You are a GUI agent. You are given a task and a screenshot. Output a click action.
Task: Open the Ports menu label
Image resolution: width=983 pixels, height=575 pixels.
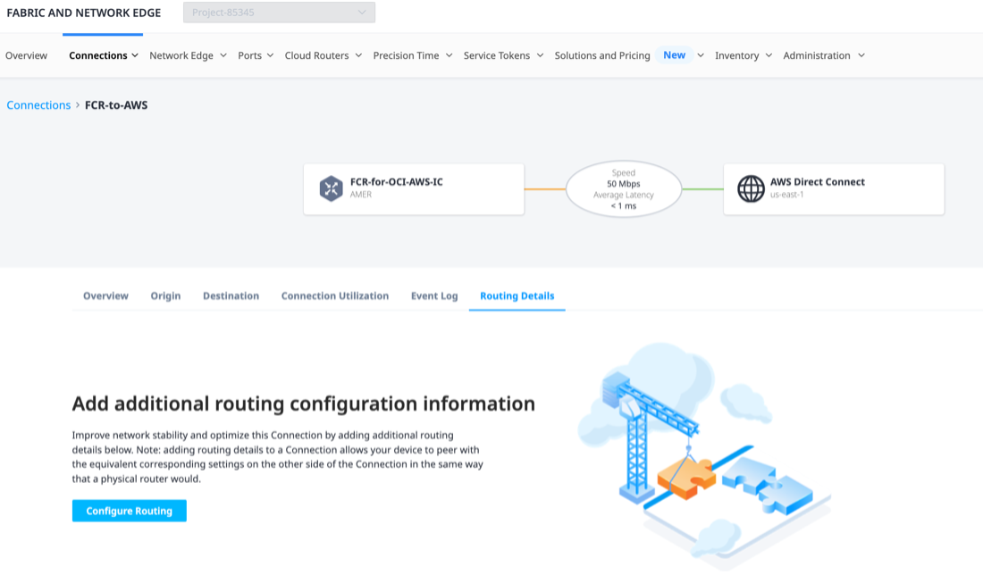click(x=249, y=55)
